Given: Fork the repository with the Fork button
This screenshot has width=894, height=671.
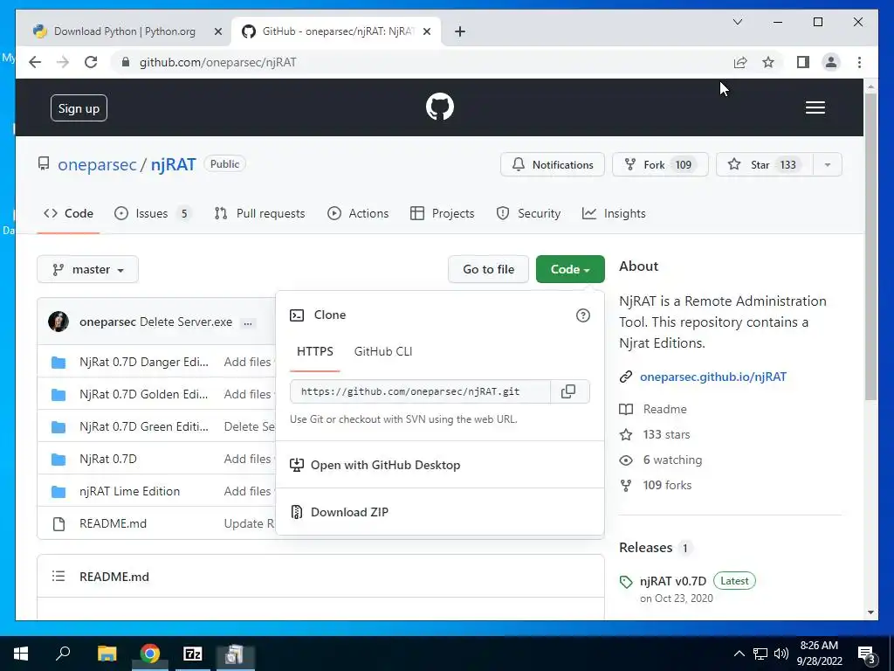Looking at the screenshot, I should (660, 165).
